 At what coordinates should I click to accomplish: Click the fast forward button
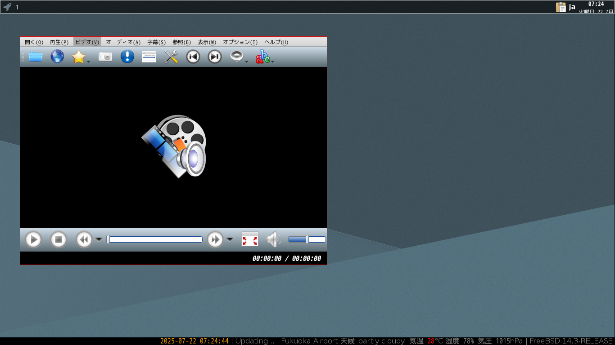(x=215, y=239)
